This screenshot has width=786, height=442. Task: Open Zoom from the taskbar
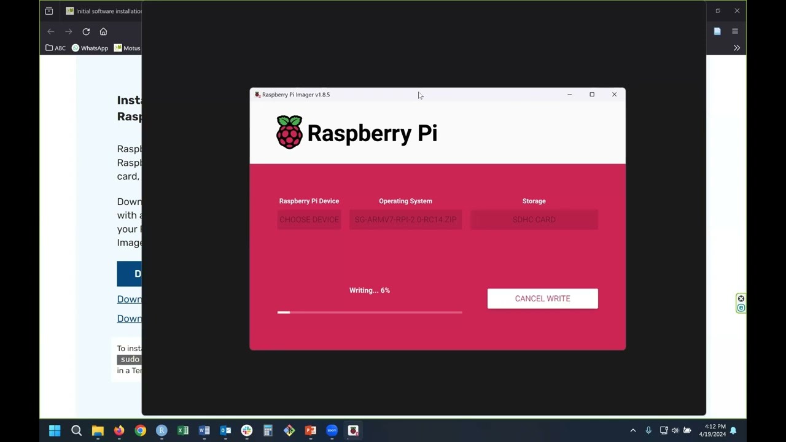pos(332,430)
